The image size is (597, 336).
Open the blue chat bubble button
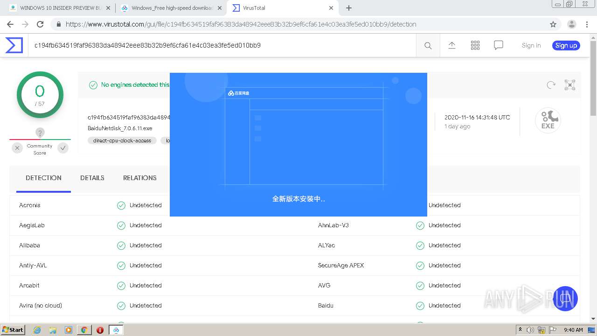(565, 299)
